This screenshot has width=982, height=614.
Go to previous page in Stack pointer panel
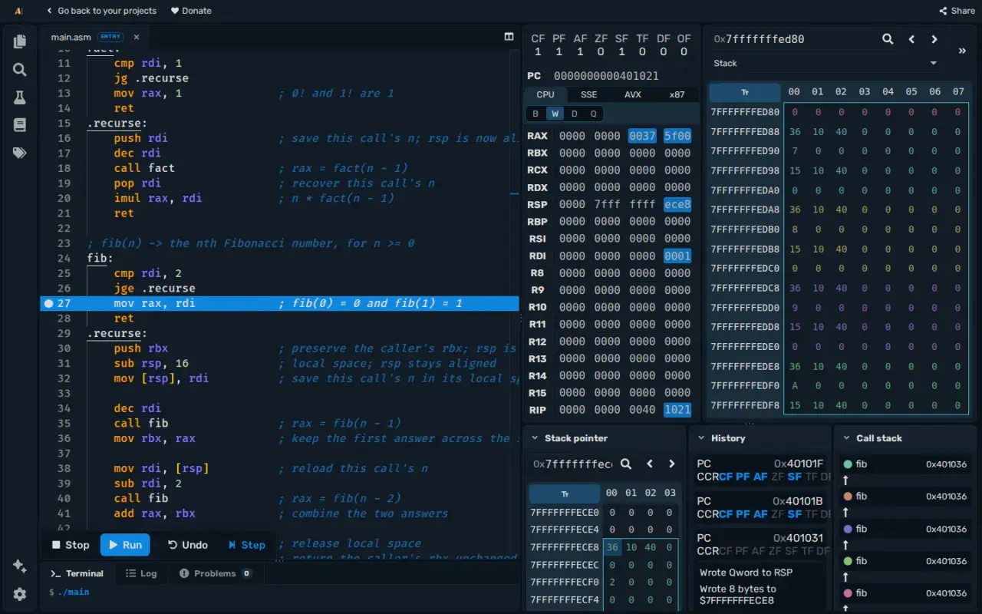coord(650,464)
